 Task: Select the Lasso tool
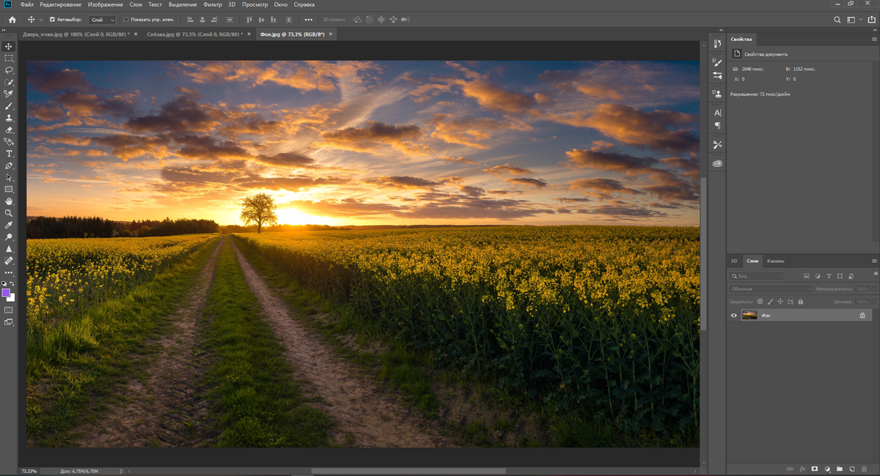(x=9, y=70)
